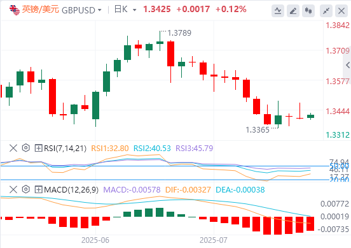The height and width of the screenshot is (248, 351).
Task: Click the 1.3577 price axis label
Action: pyautogui.click(x=338, y=82)
